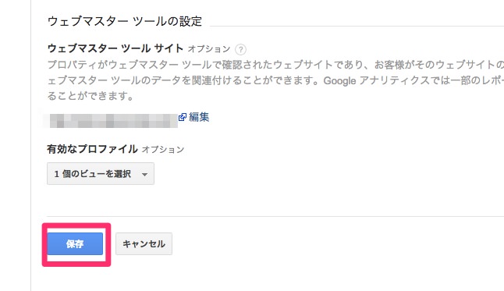
Task: Click the 有効なプロファイル label
Action: click(92, 149)
